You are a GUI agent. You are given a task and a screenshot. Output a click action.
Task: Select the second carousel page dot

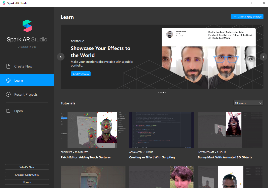(161, 93)
